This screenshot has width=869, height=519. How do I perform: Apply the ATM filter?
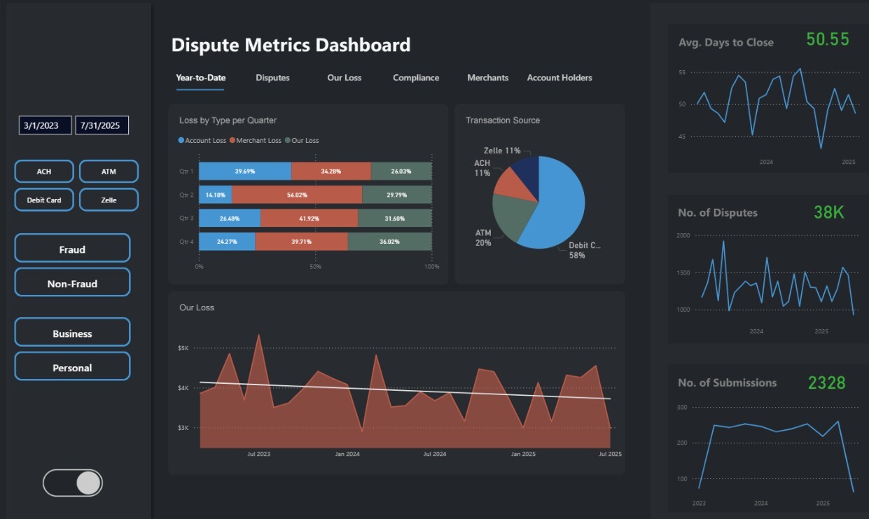click(109, 171)
